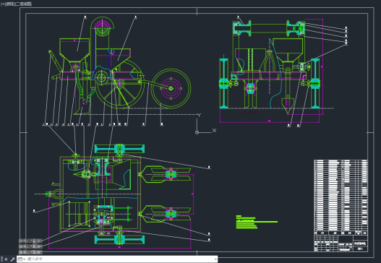Select the large rear wheel in side view
The height and width of the screenshot is (263, 381).
coord(171,88)
